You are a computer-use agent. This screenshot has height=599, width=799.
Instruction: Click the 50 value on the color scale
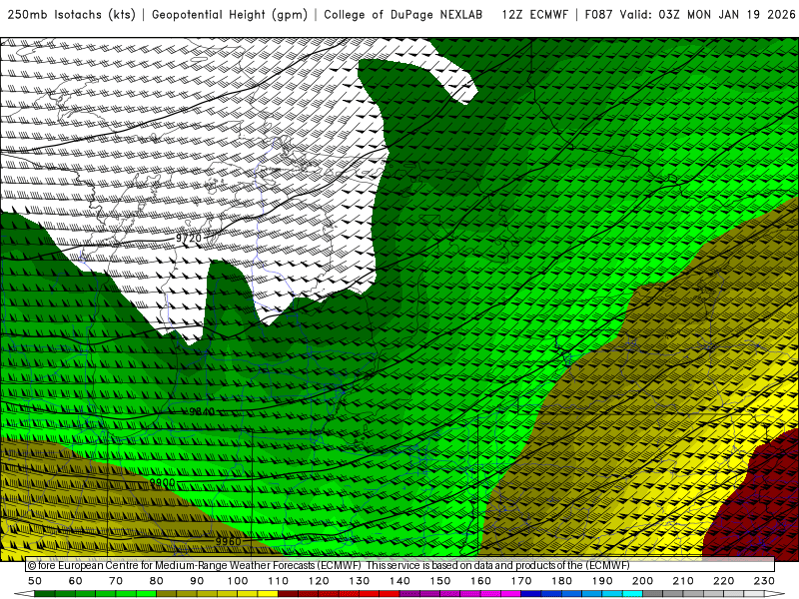pyautogui.click(x=35, y=581)
